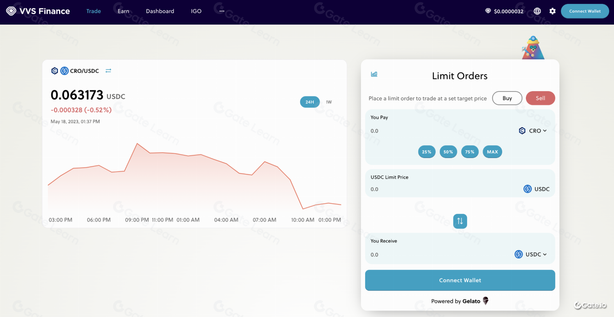Go to the Dashboard tab
The image size is (614, 317).
pyautogui.click(x=160, y=11)
